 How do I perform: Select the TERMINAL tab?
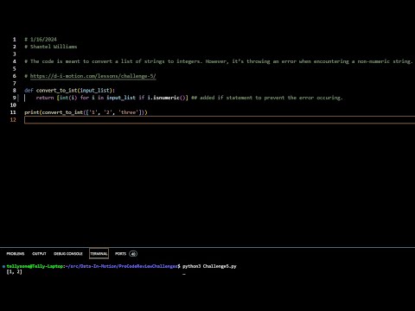pos(99,254)
